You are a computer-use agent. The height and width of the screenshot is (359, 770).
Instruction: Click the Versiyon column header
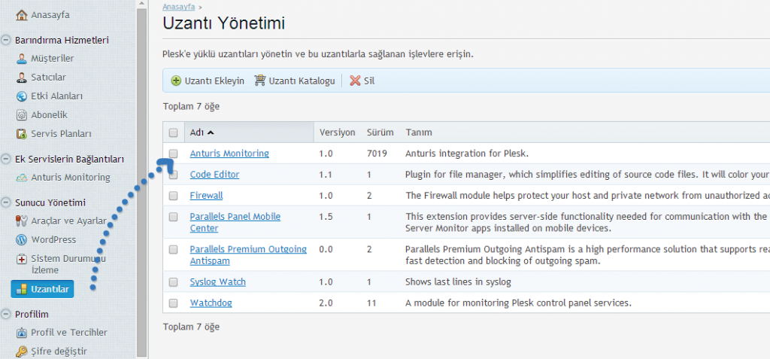point(338,132)
